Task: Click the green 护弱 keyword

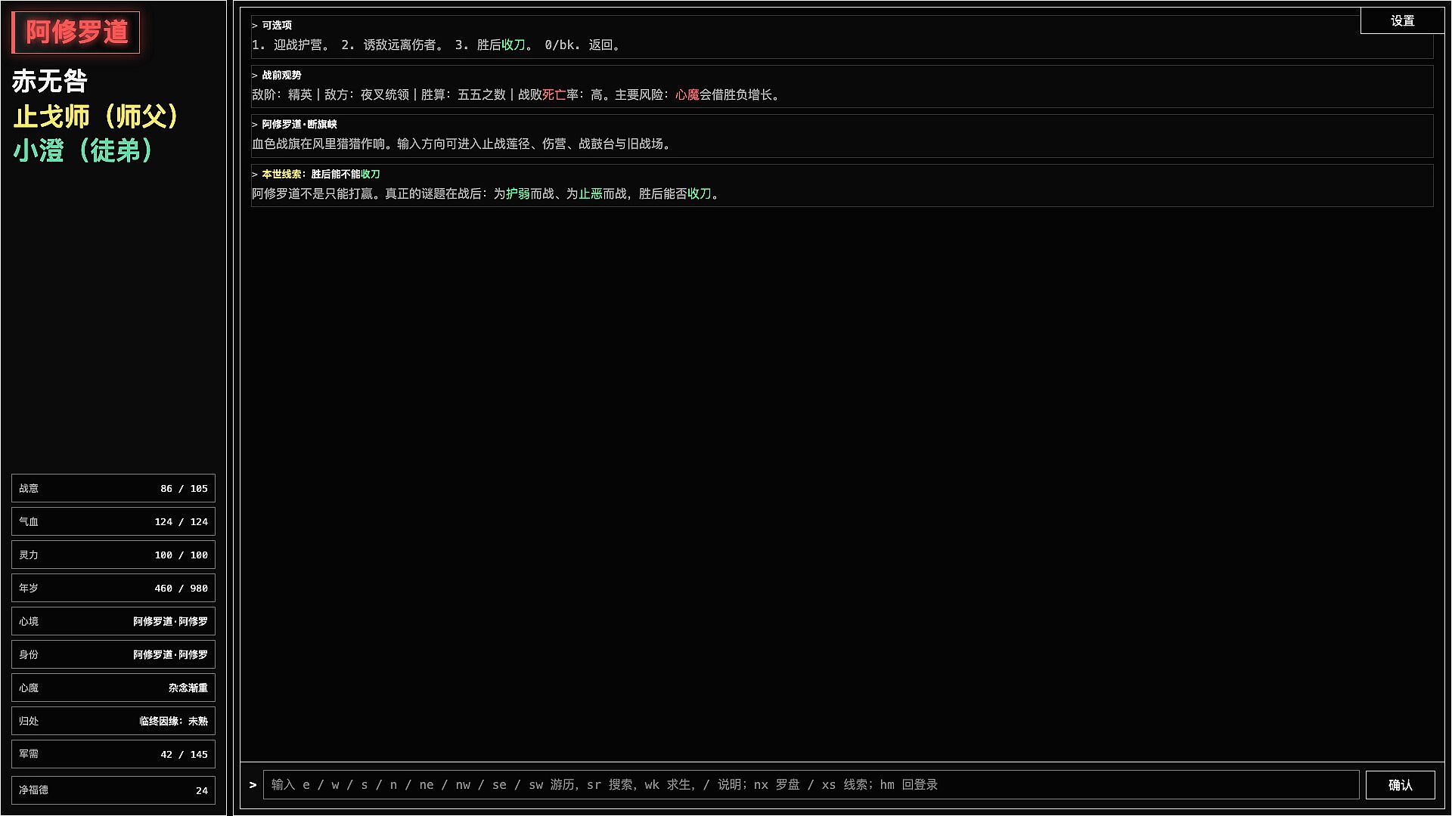Action: (518, 193)
